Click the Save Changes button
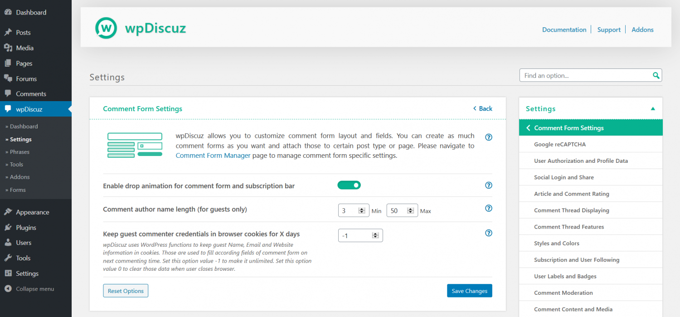This screenshot has height=317, width=680. click(x=469, y=290)
